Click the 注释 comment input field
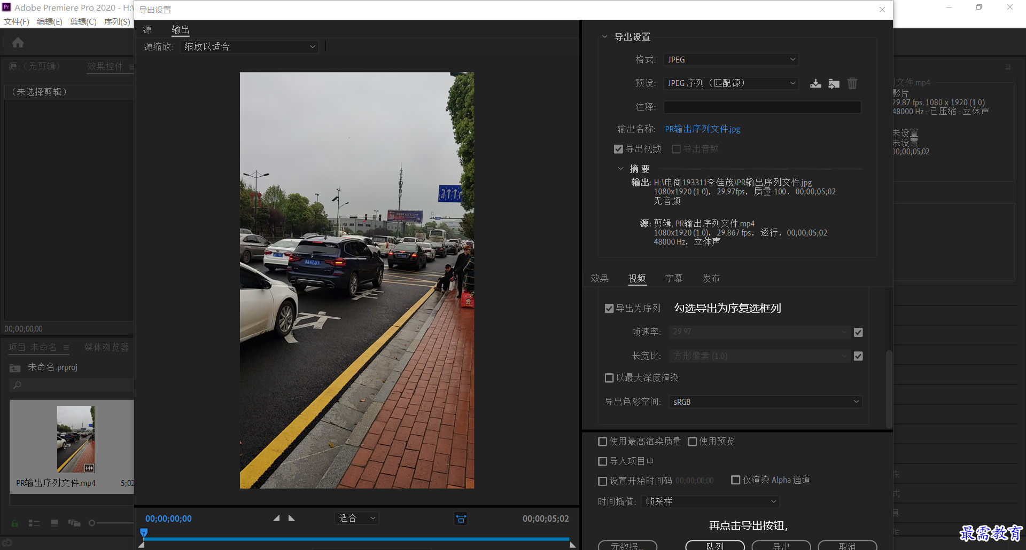1026x550 pixels. 762,107
